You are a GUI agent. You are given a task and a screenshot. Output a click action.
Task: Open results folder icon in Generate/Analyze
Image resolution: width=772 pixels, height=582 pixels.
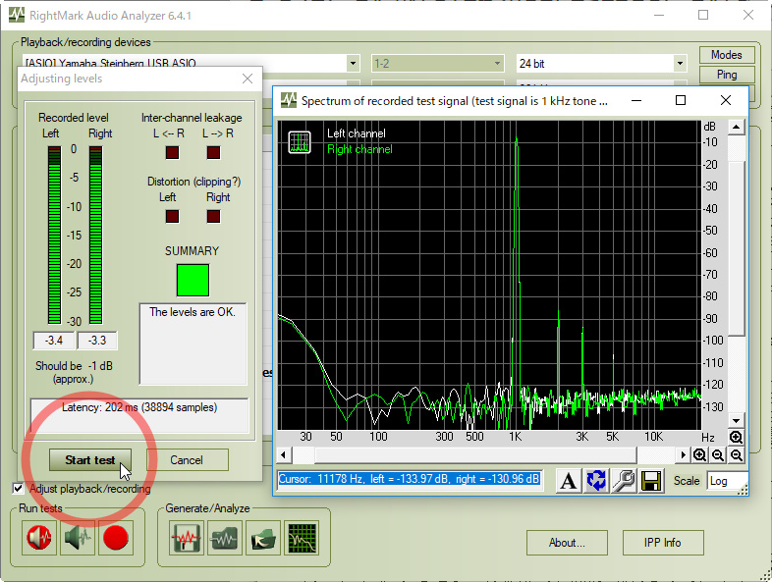[263, 538]
